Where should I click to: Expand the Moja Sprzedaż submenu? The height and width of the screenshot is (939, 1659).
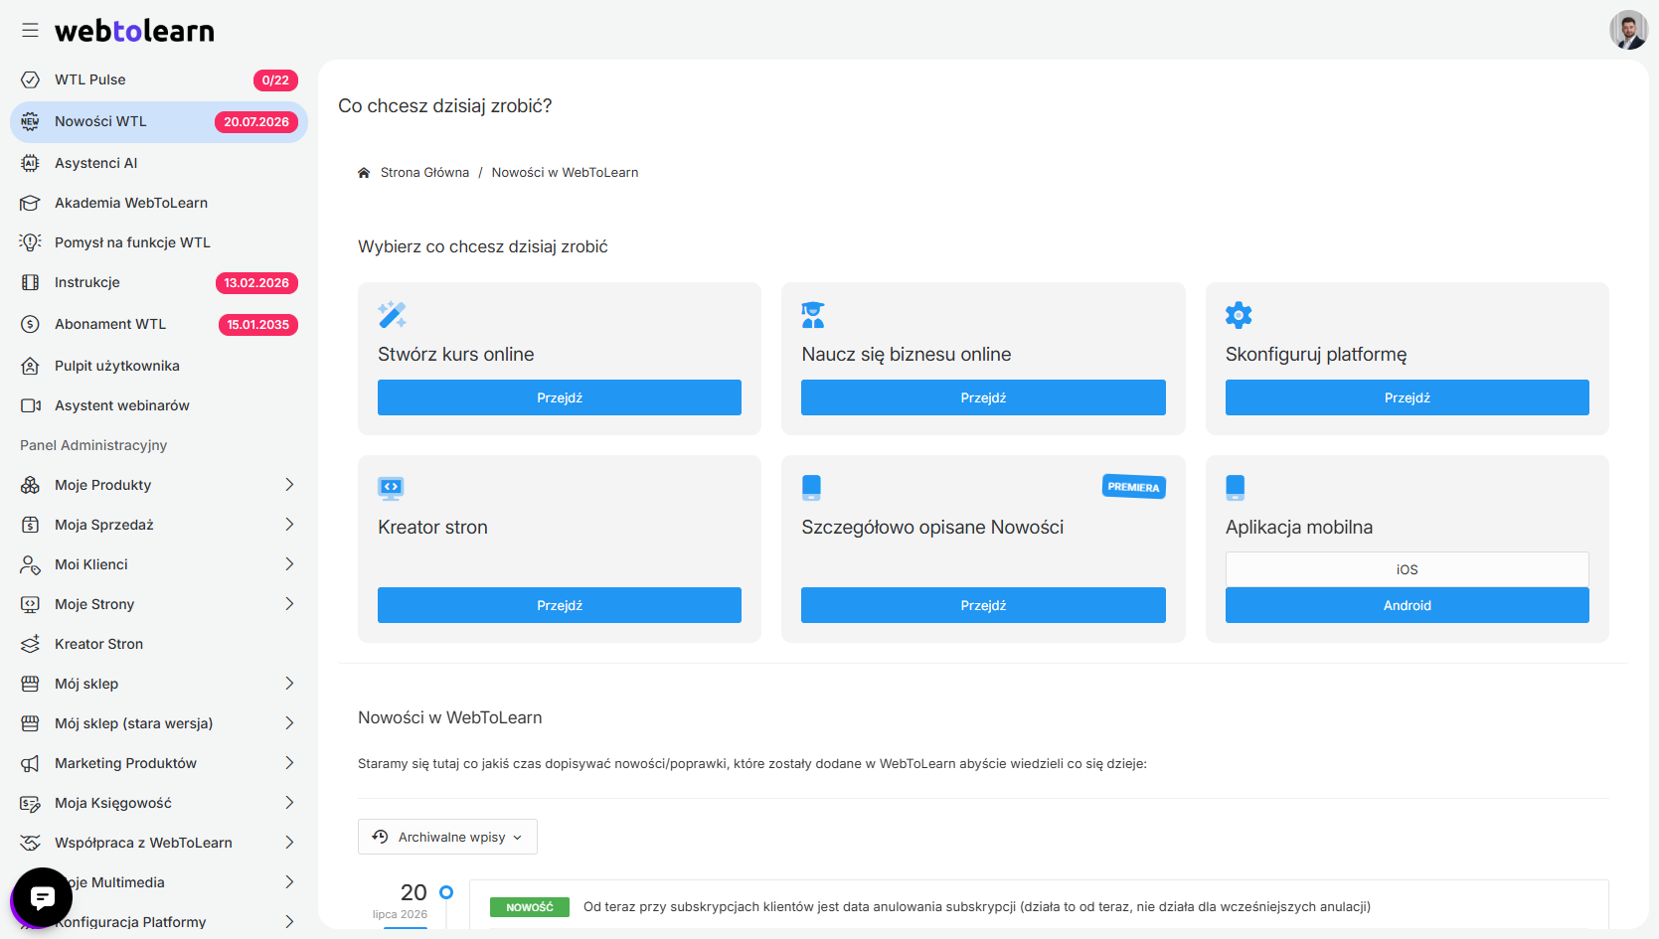point(289,525)
